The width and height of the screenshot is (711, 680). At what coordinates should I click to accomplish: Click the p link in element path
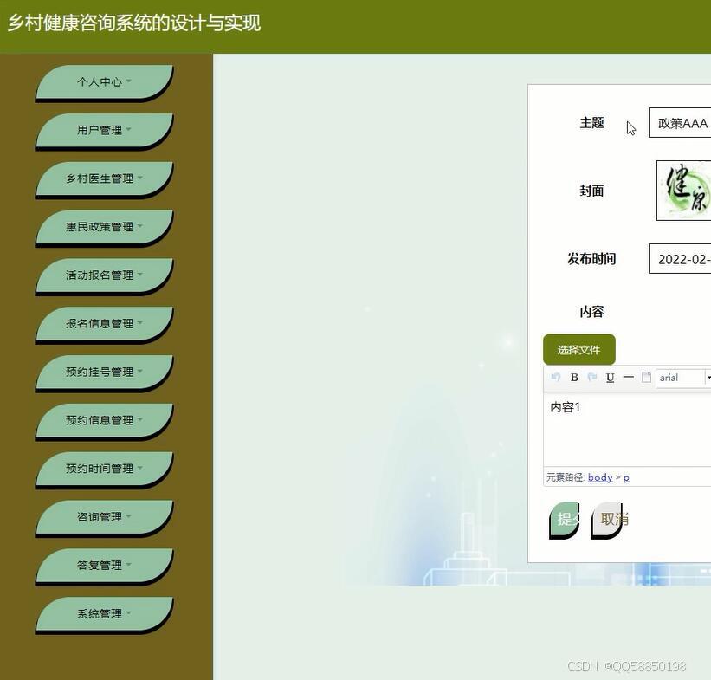(626, 477)
